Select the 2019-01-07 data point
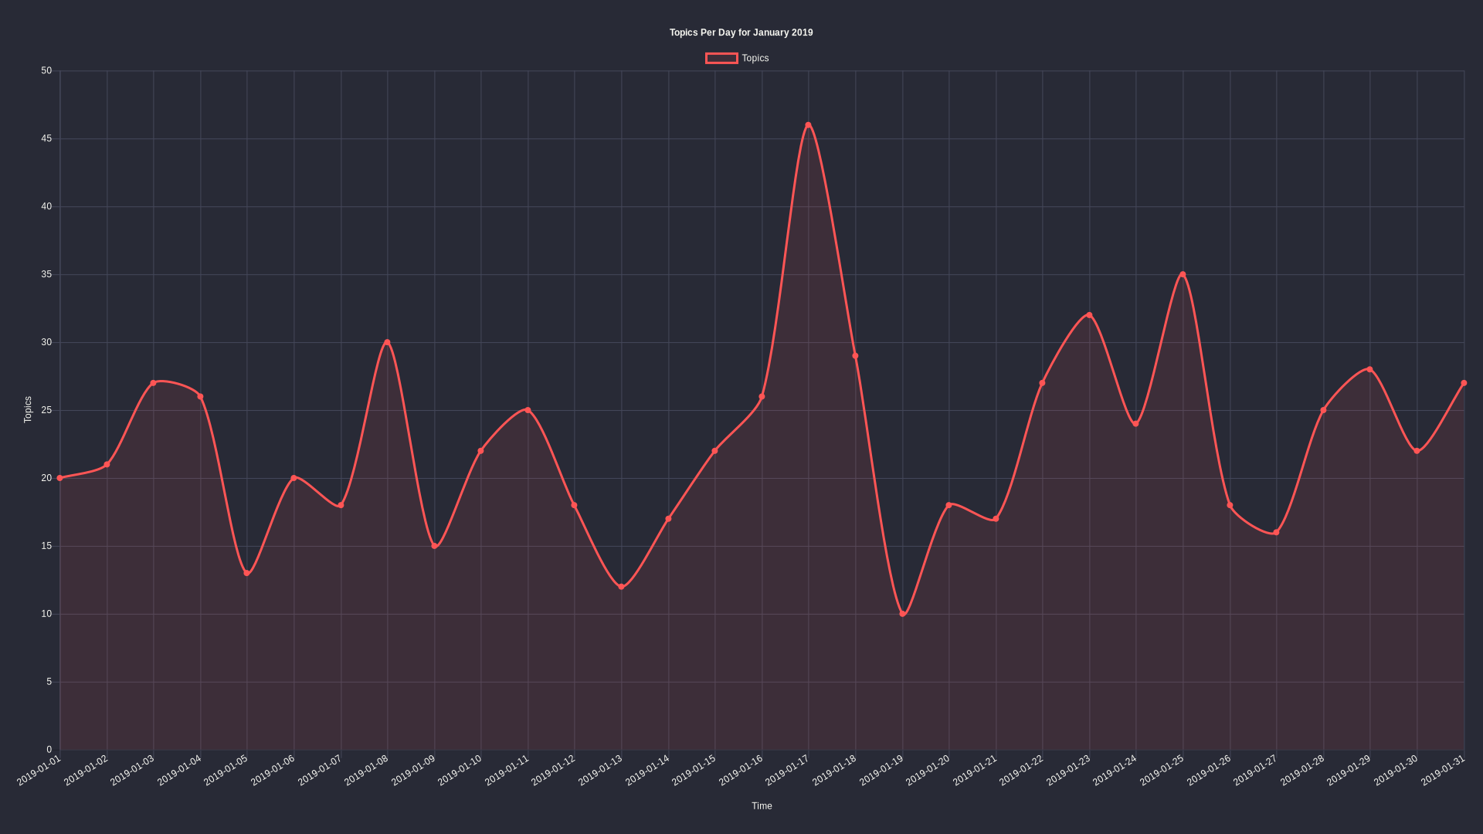 (341, 505)
